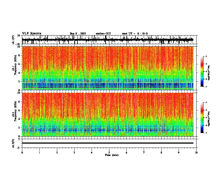Click the "ch.3(V)" axis label

coord(13,143)
